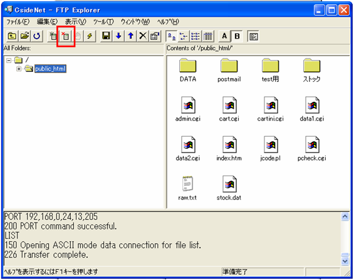
Task: Click the floppy disk save icon
Action: 106,36
